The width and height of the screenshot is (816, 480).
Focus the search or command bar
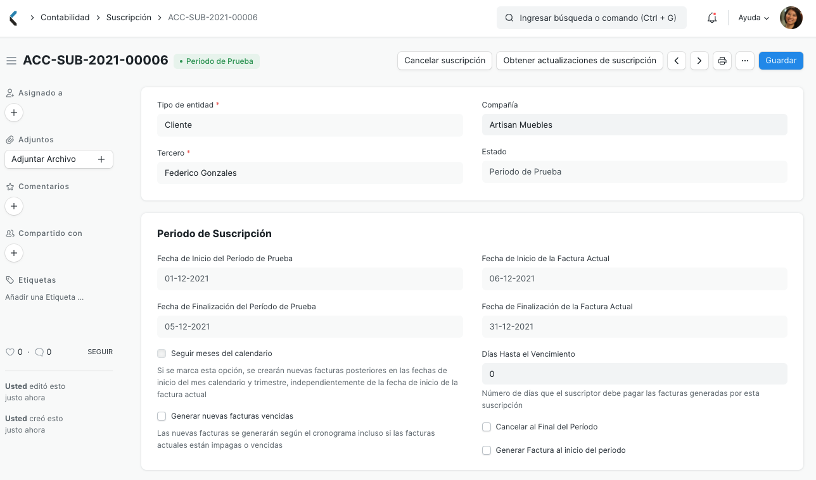coord(592,18)
